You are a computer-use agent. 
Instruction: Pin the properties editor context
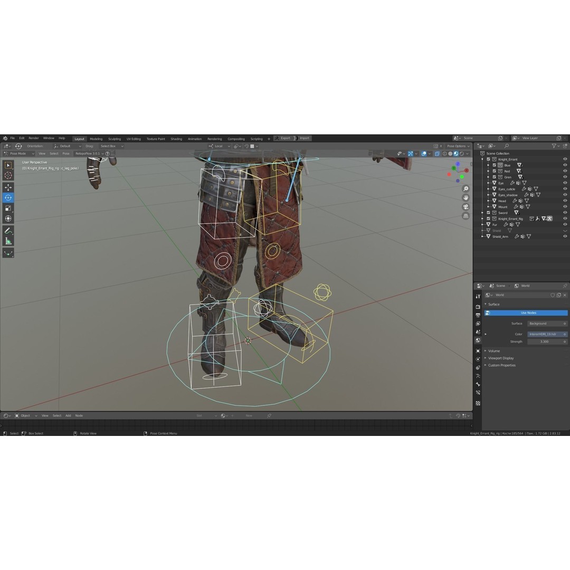(x=565, y=286)
